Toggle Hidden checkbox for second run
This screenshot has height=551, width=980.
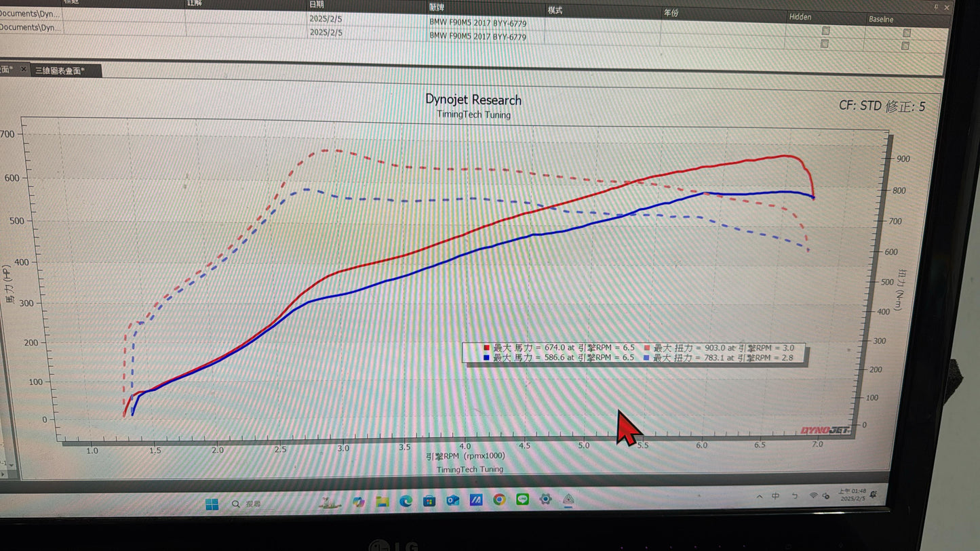click(x=824, y=43)
